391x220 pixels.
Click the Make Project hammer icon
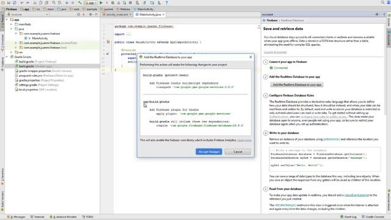click(x=80, y=2)
